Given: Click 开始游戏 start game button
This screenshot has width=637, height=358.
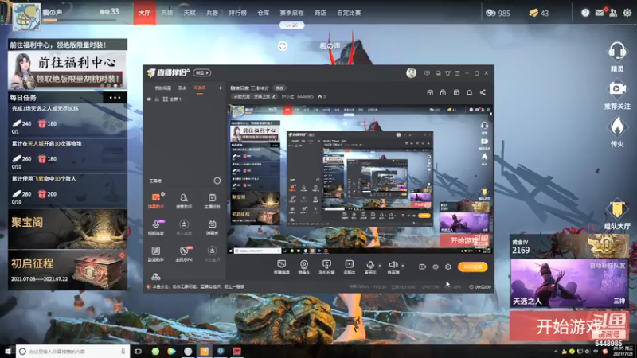Looking at the screenshot, I should pos(569,326).
